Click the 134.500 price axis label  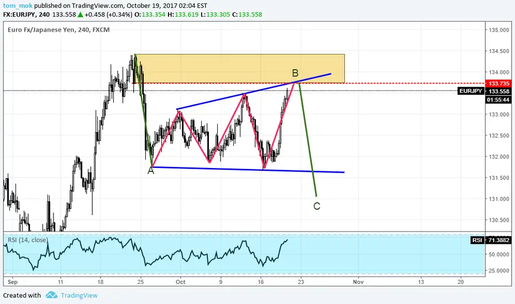click(498, 51)
